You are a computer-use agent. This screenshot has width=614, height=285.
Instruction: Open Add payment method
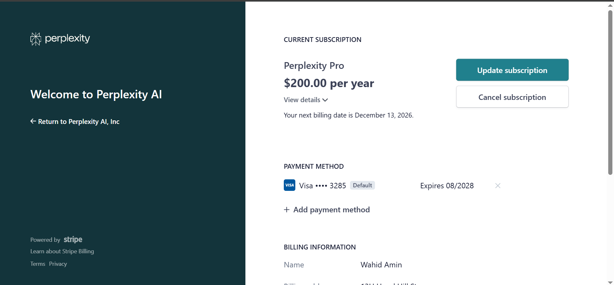tap(331, 210)
